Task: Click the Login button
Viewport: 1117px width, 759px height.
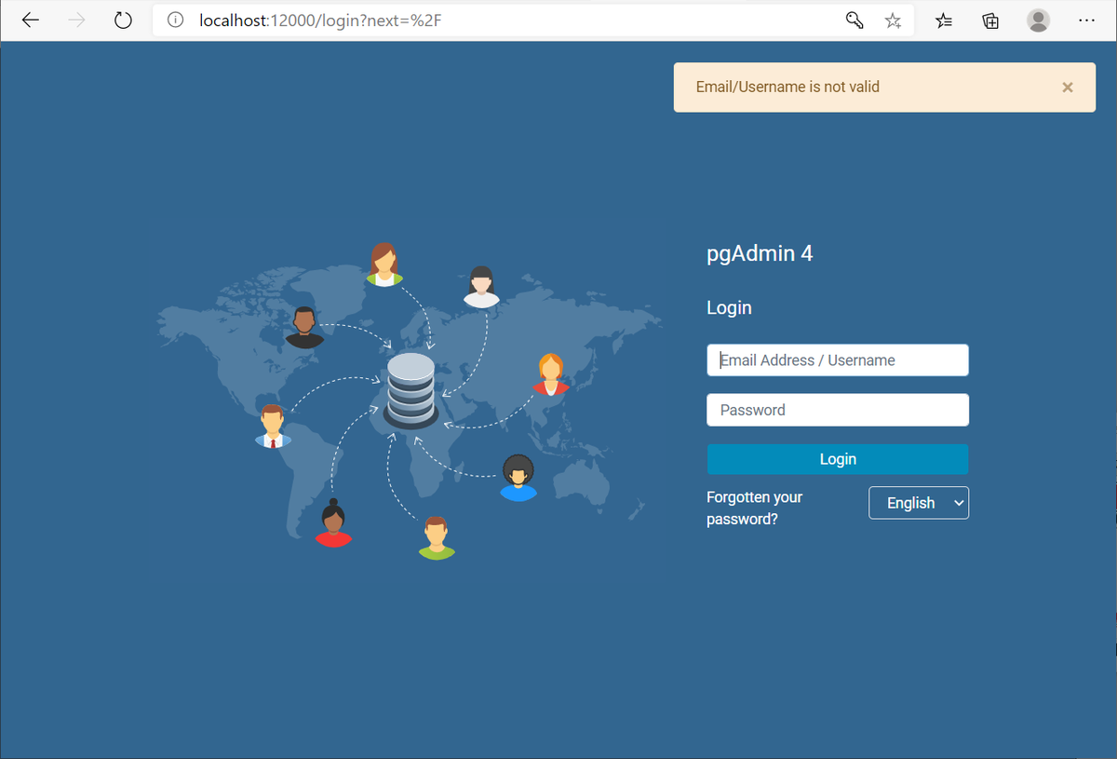Action: tap(838, 459)
